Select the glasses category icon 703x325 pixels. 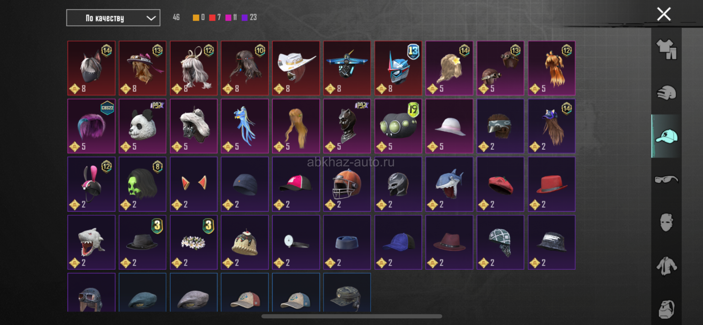(666, 180)
